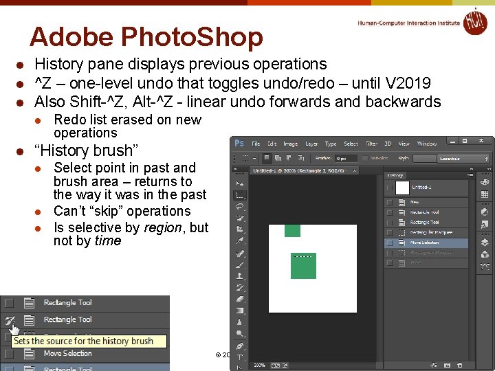This screenshot has width=495, height=371.
Task: Click the delete state trash icon
Action: 460,365
